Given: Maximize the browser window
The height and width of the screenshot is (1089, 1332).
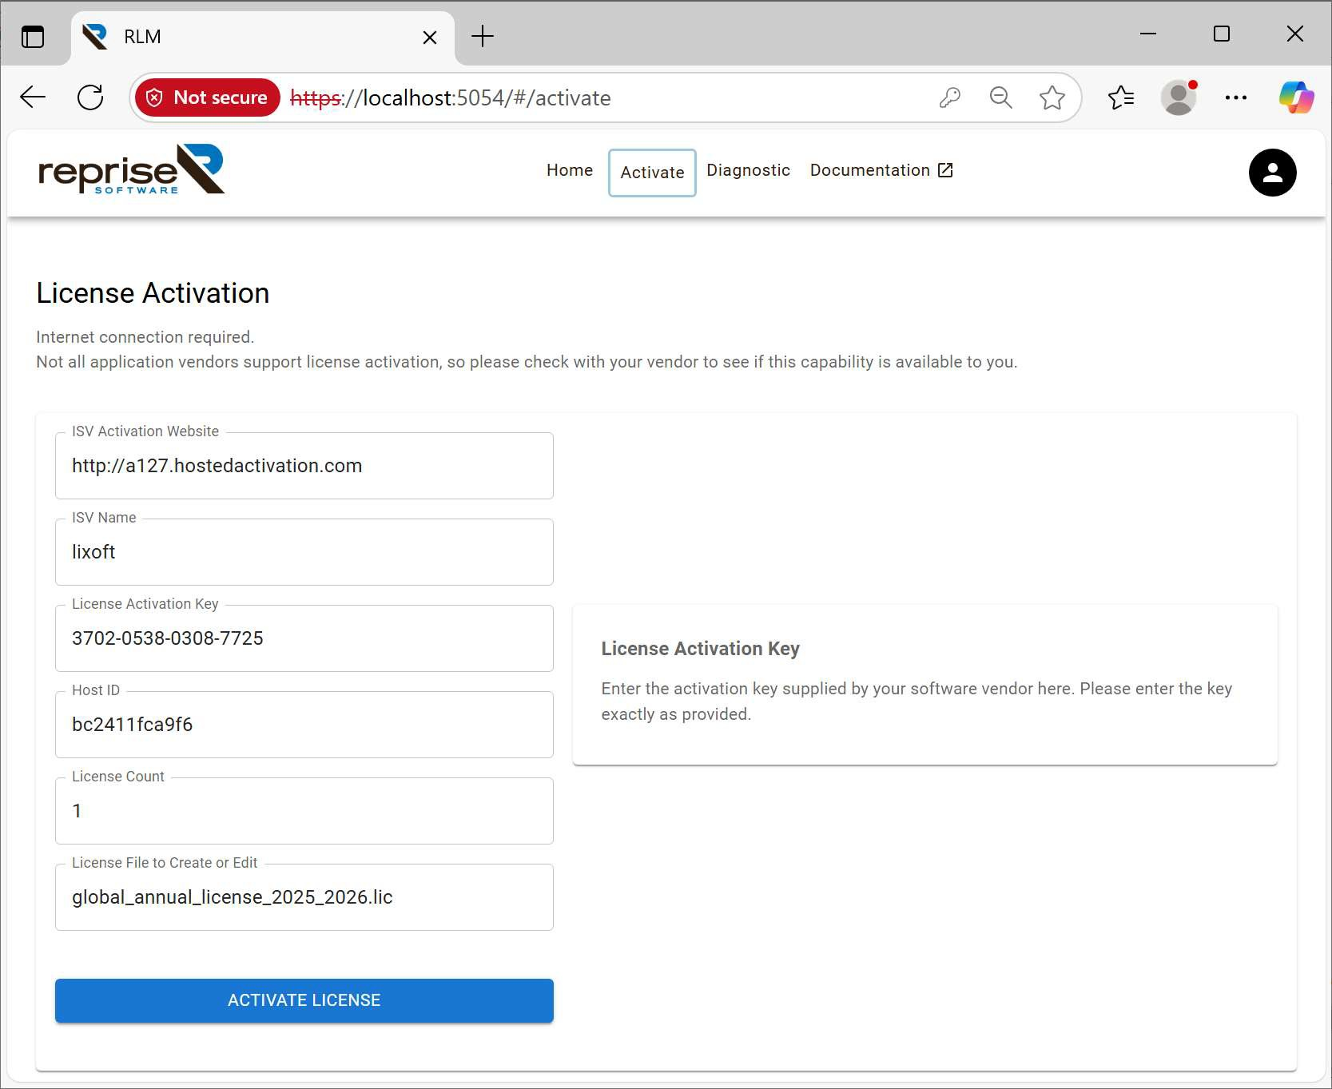Looking at the screenshot, I should [x=1221, y=34].
